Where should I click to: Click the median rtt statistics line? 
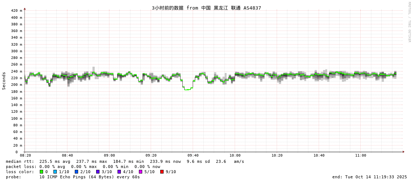tap(125, 161)
